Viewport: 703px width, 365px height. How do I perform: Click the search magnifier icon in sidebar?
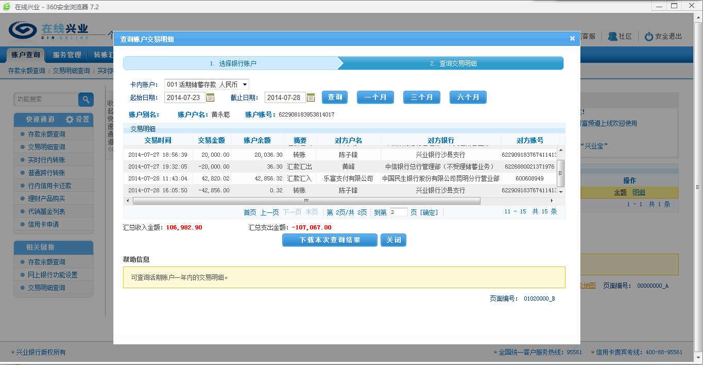[x=85, y=99]
